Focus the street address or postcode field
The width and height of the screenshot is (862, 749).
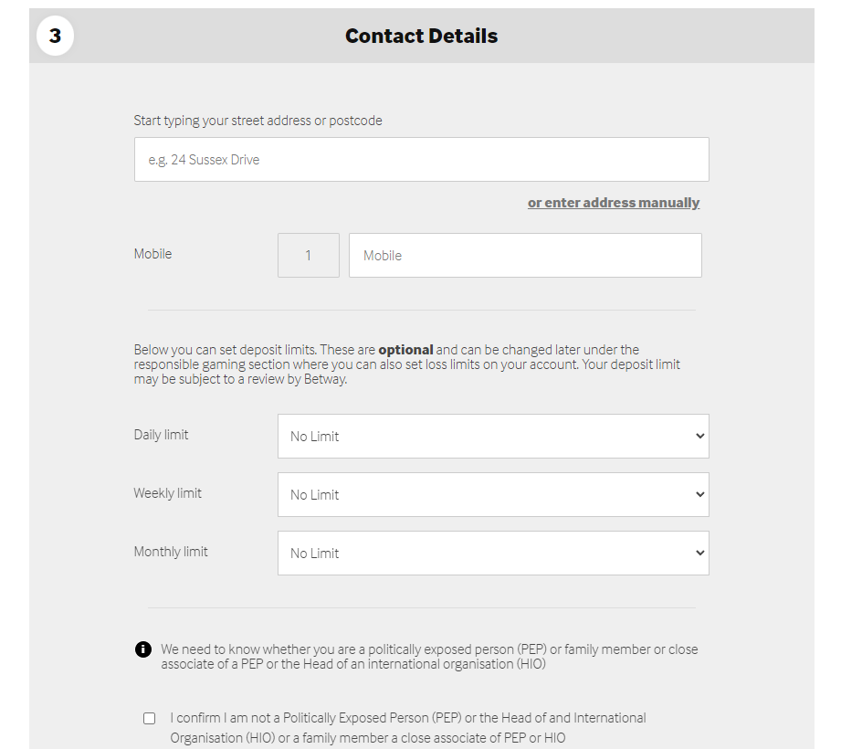pos(422,160)
